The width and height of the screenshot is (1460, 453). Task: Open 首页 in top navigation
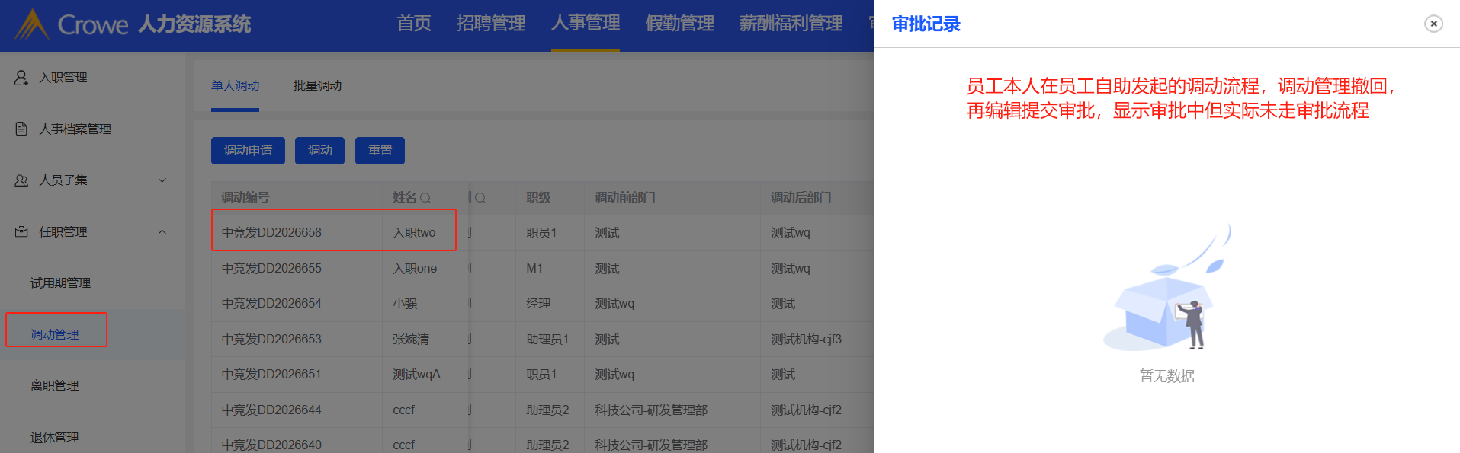[414, 24]
